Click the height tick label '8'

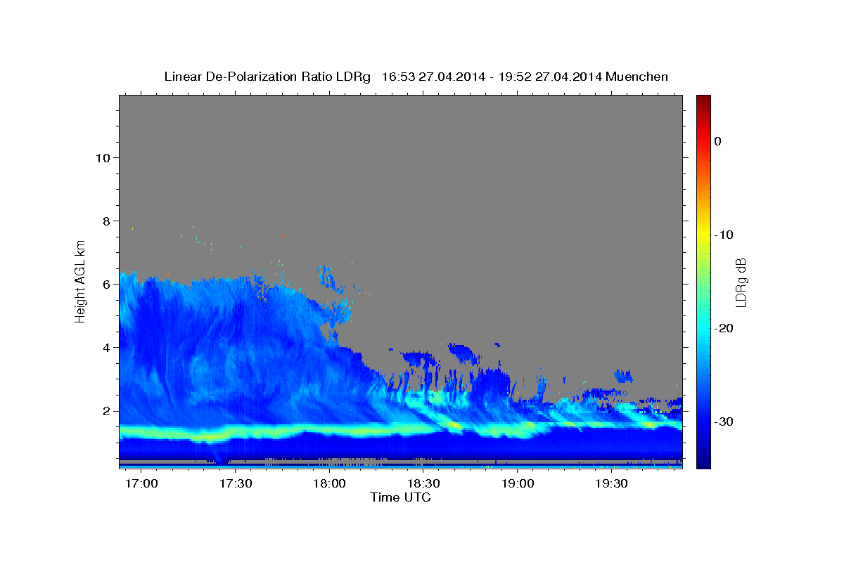pyautogui.click(x=105, y=221)
